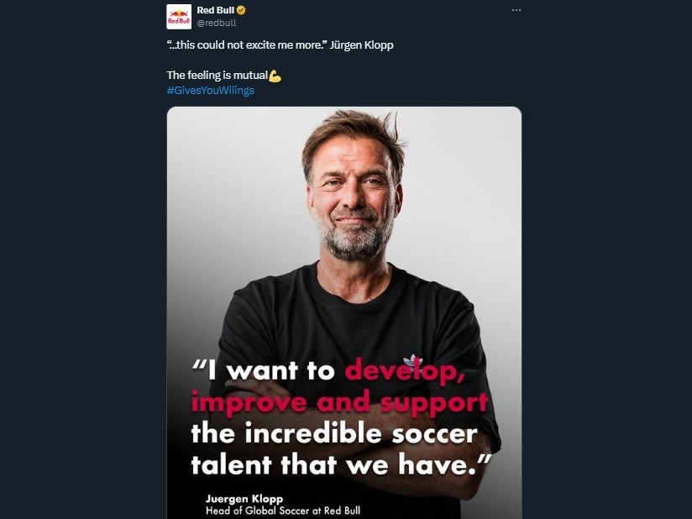
Task: Click "the incredible soccer" quote line
Action: click(x=334, y=433)
